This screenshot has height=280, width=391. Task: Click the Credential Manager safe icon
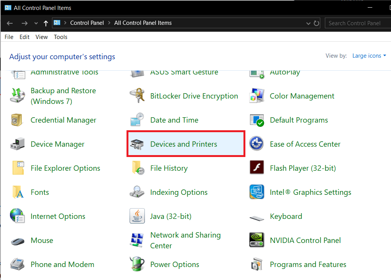point(17,120)
